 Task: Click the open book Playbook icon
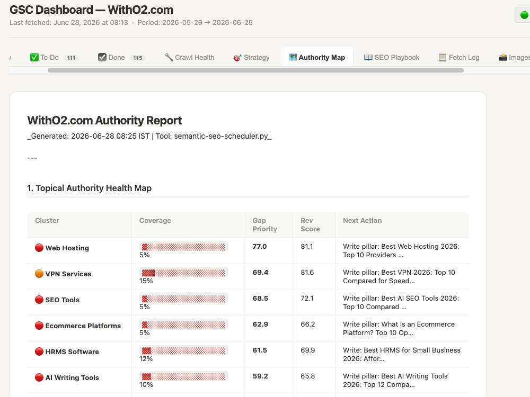click(x=368, y=57)
